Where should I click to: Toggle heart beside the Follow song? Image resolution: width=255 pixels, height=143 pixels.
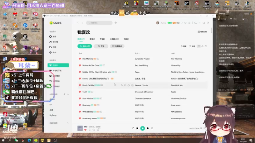click(80, 78)
